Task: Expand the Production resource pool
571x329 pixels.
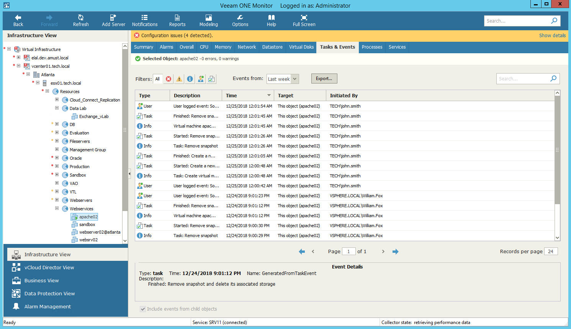Action: pos(57,166)
